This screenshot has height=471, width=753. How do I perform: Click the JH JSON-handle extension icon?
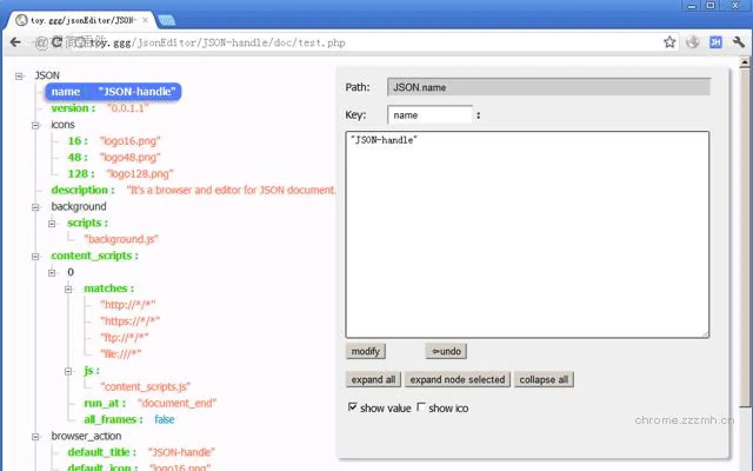pos(717,42)
